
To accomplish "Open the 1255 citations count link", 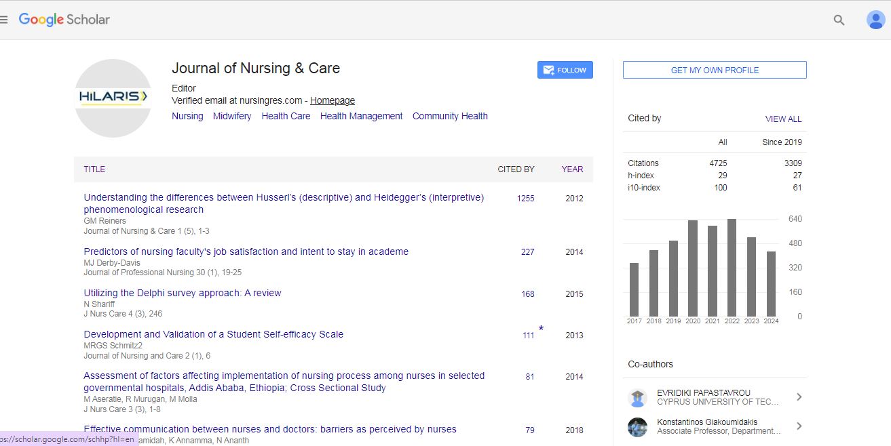I will [x=525, y=199].
